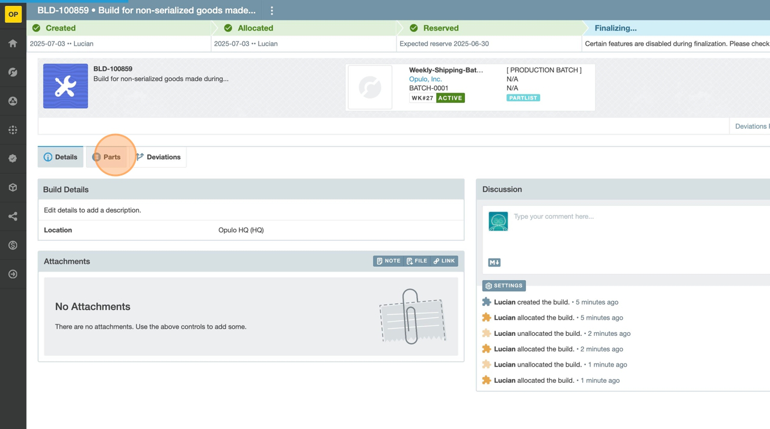Expand the Created stage in progress bar
This screenshot has width=770, height=429.
click(61, 28)
